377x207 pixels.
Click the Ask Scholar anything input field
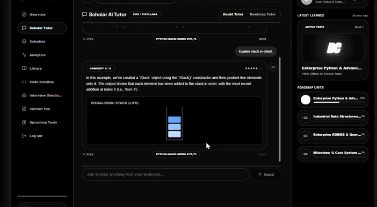pos(166,174)
